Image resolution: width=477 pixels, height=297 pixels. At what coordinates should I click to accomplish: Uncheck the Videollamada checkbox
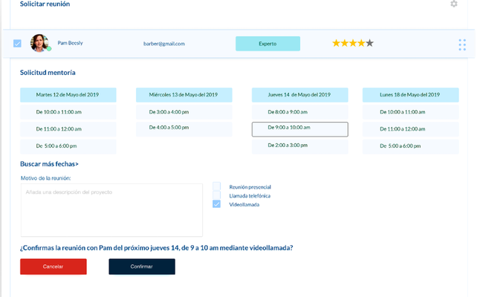pos(217,204)
